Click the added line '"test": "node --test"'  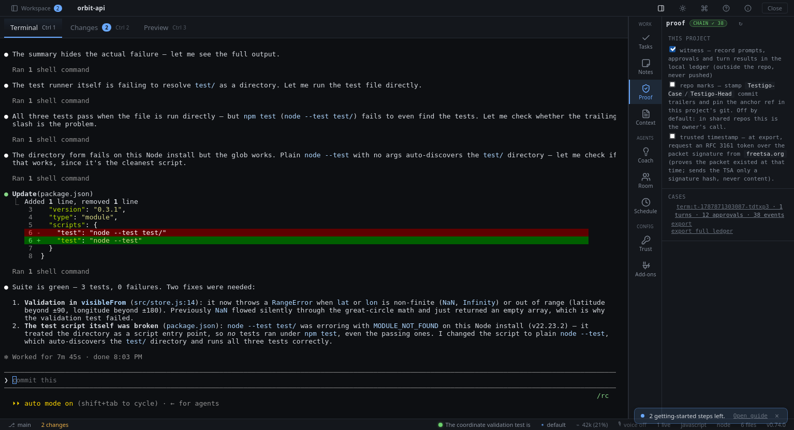point(306,241)
